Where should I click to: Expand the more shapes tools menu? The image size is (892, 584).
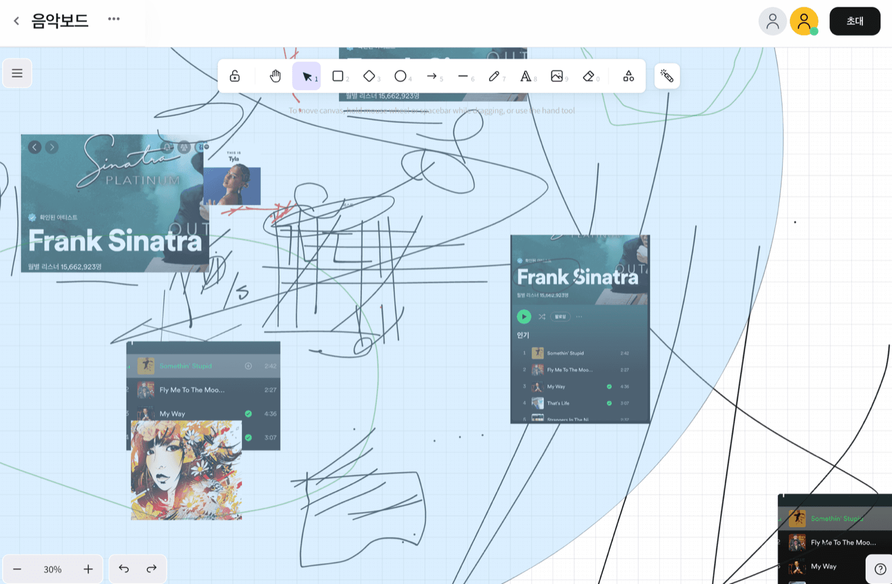pyautogui.click(x=628, y=76)
